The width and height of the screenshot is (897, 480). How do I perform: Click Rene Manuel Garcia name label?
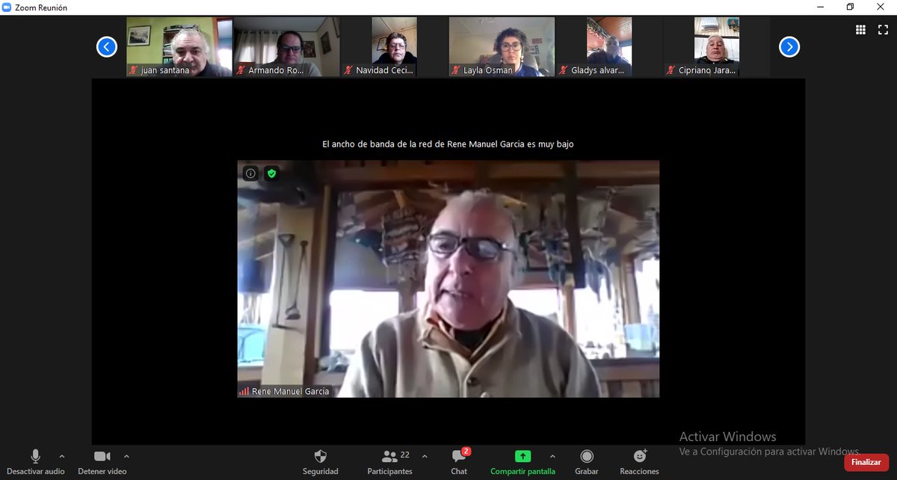[290, 391]
